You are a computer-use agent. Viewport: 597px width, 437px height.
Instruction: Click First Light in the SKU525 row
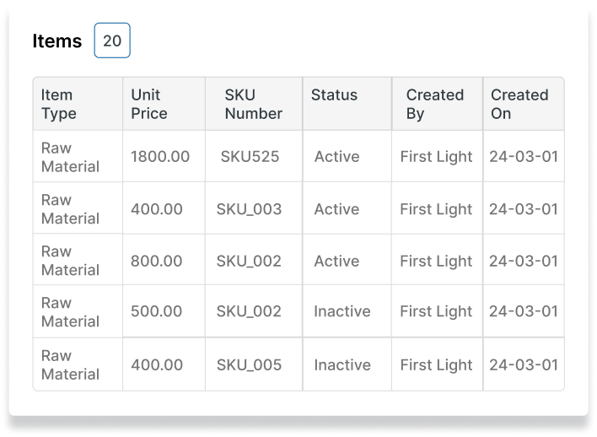(436, 157)
